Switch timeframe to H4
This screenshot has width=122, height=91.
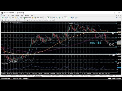tap(45, 20)
